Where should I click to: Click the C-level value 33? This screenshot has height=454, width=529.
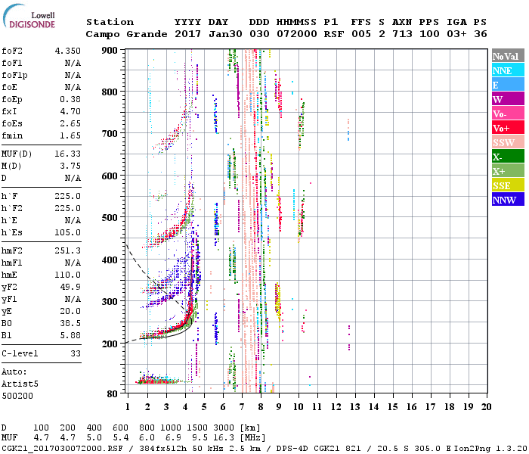[74, 353]
